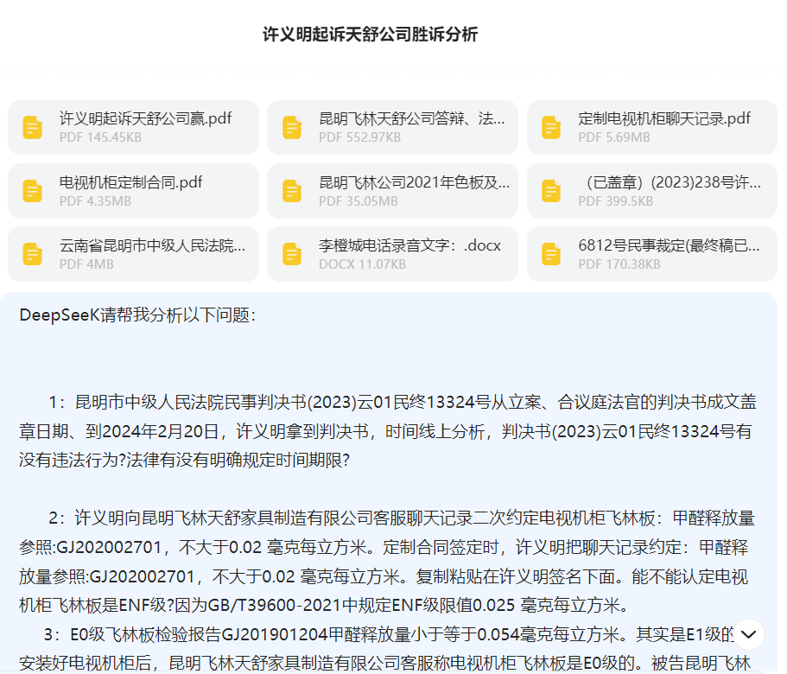
Task: Click file icon of 李橙城电话录音文字 docx
Action: click(292, 254)
